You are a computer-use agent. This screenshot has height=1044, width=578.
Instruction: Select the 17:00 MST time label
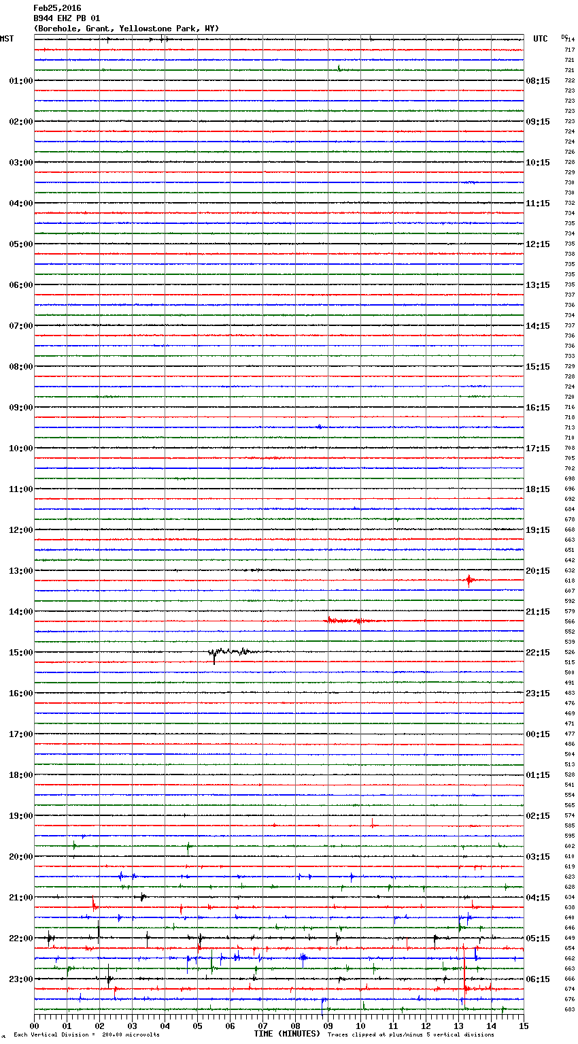point(21,734)
